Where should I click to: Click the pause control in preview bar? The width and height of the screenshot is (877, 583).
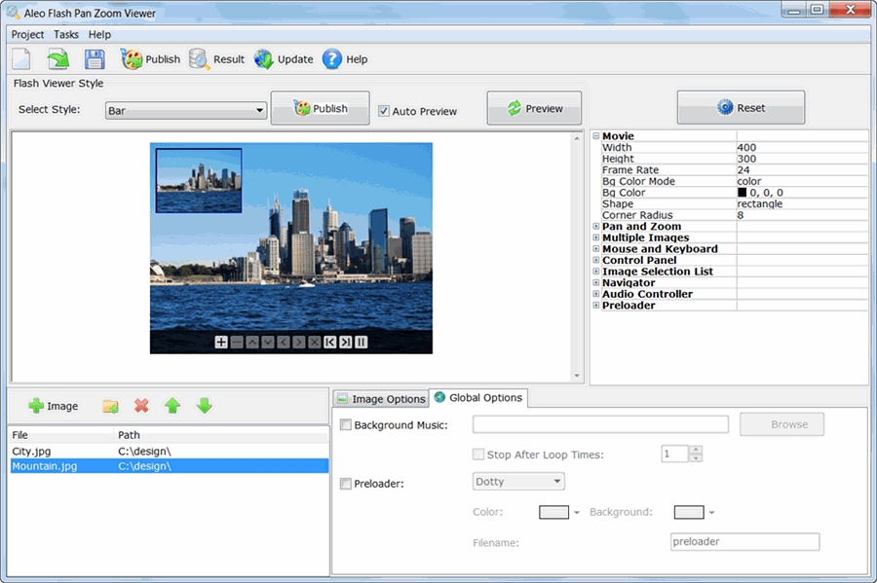[x=361, y=342]
